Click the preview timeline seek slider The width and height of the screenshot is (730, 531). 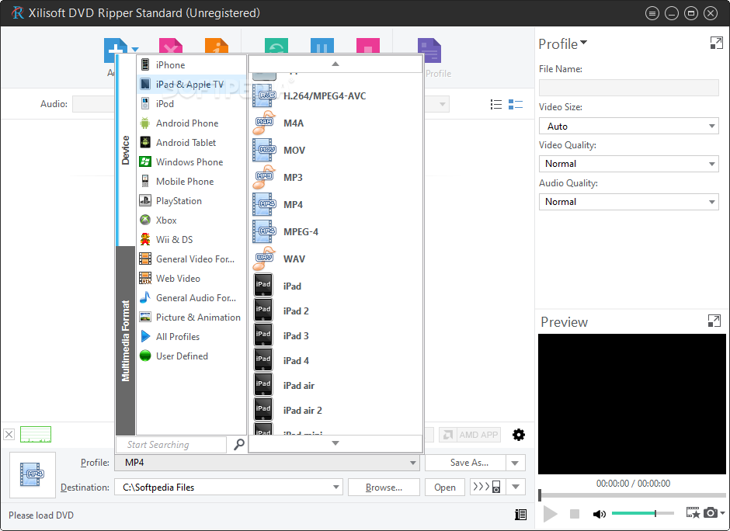[632, 495]
